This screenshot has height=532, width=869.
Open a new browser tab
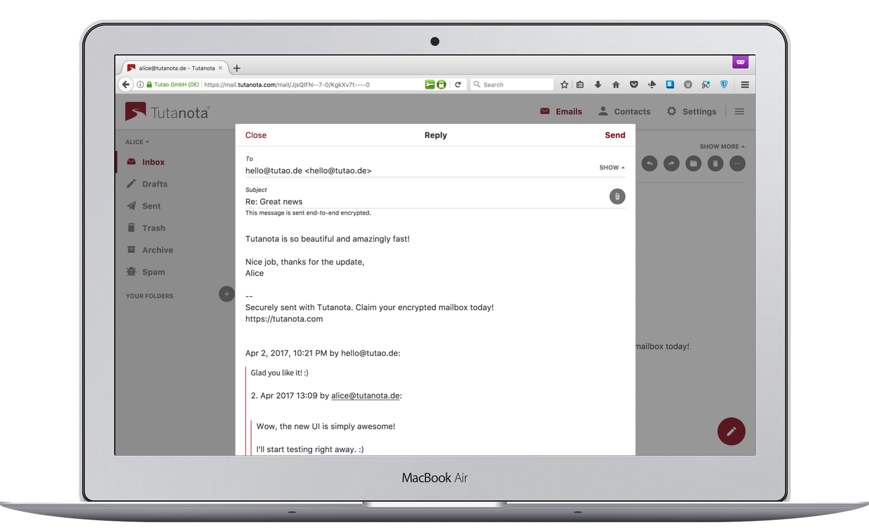pyautogui.click(x=237, y=68)
